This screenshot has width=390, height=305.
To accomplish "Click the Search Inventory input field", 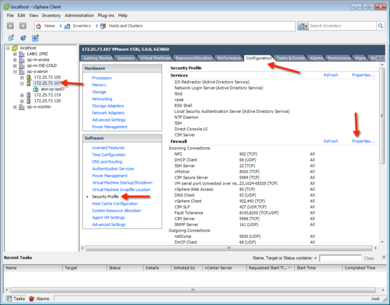I will coord(342,26).
